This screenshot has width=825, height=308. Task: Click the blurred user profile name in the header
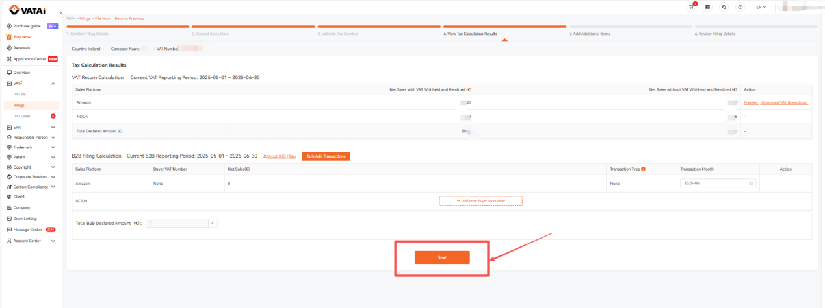[800, 7]
